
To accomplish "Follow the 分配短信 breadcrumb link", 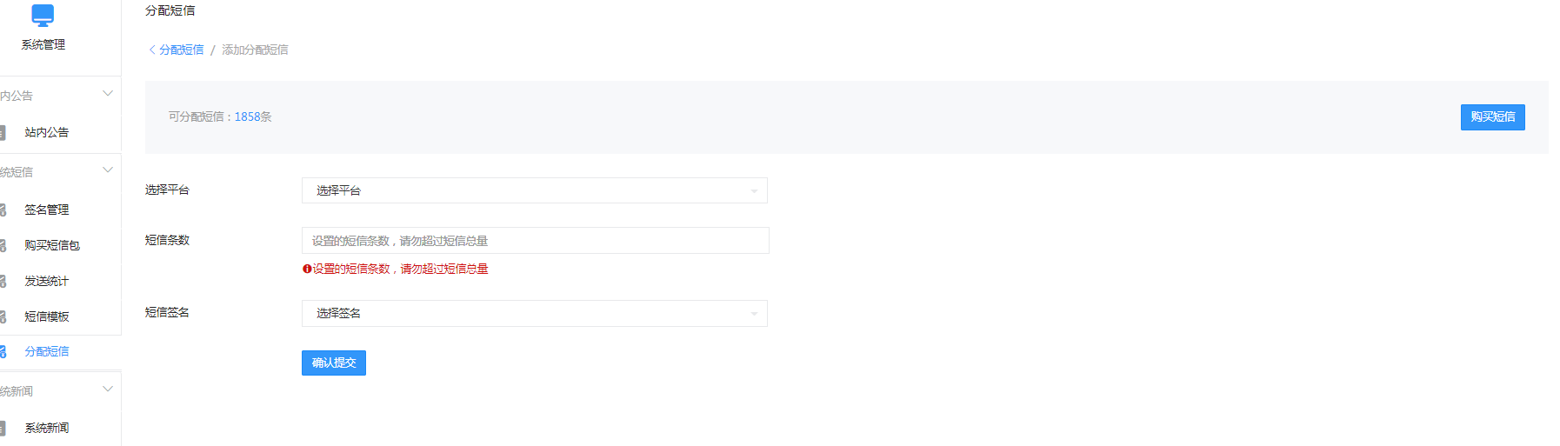I will pos(182,50).
